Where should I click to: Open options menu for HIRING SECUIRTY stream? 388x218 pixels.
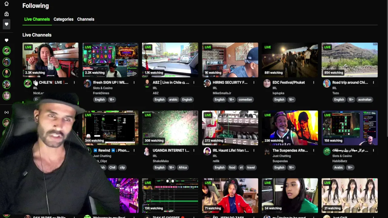pos(254,82)
